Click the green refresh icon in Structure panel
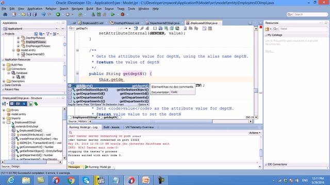The image size is (330, 185). [36, 104]
